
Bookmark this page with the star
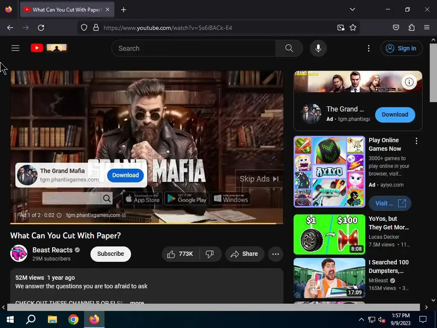tap(353, 28)
